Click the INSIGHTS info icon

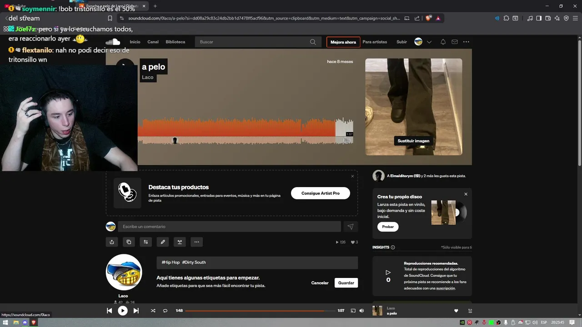point(393,248)
